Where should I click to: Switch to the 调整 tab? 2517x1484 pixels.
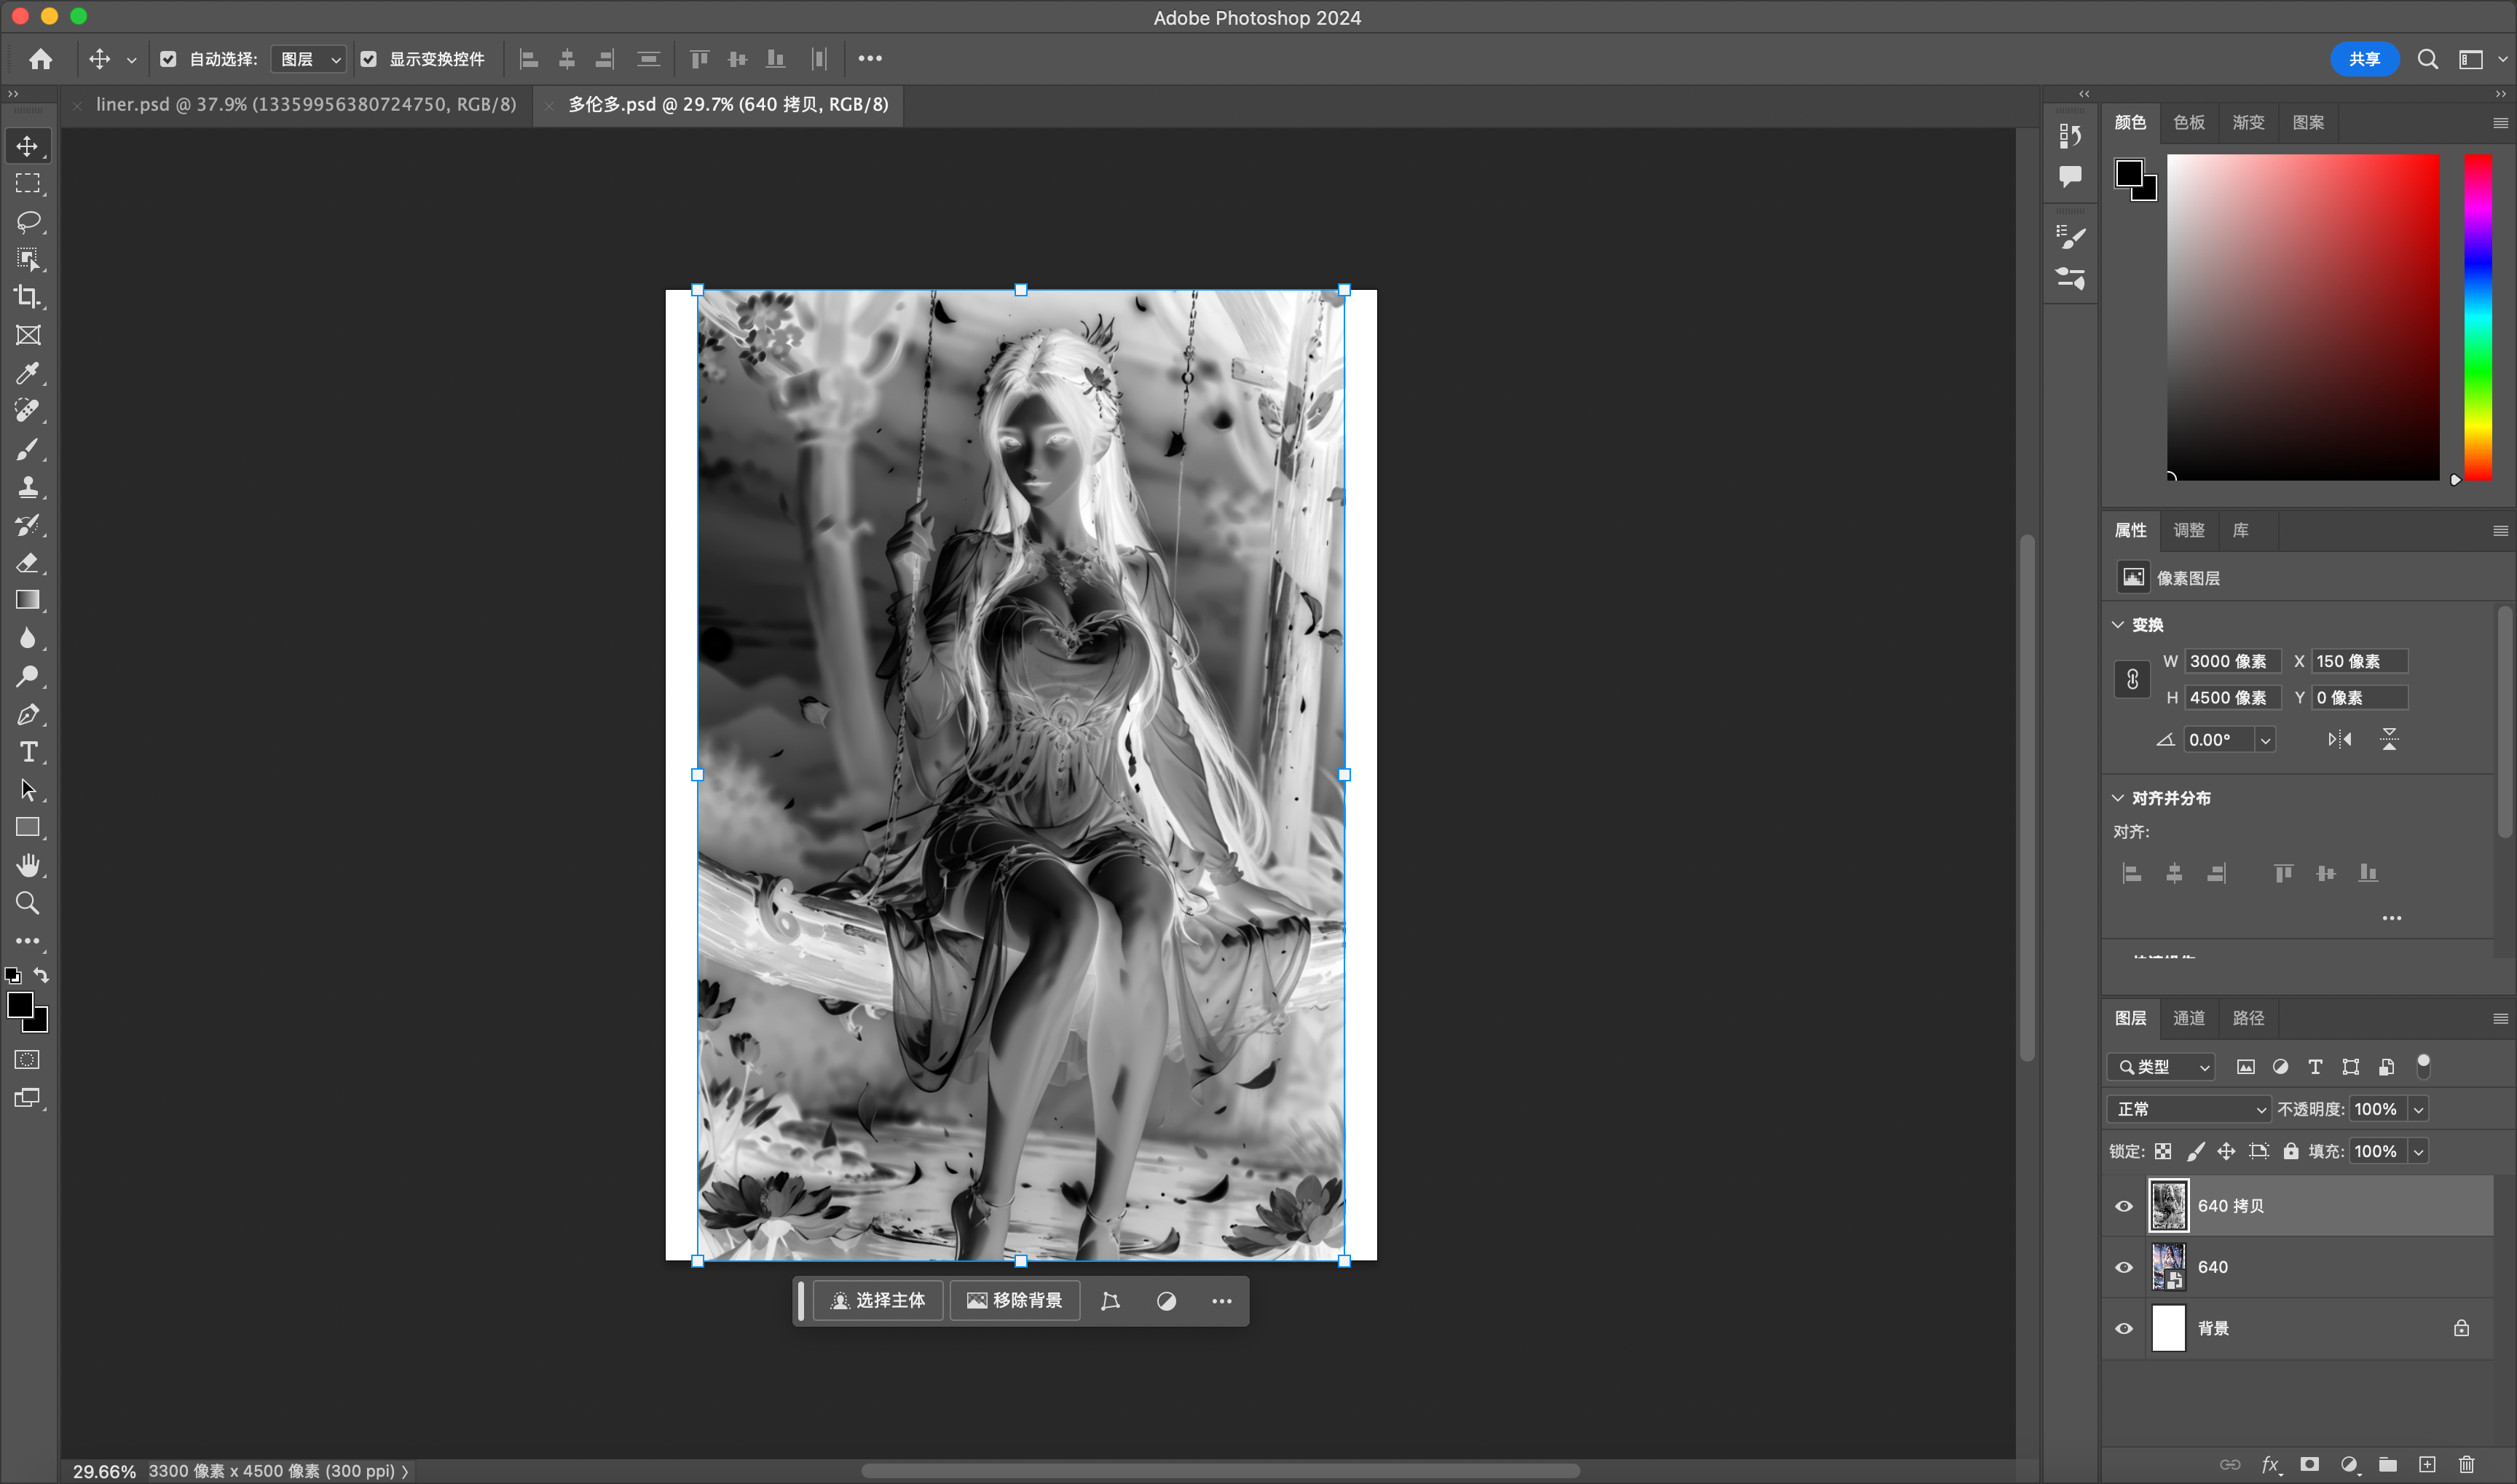(x=2189, y=530)
